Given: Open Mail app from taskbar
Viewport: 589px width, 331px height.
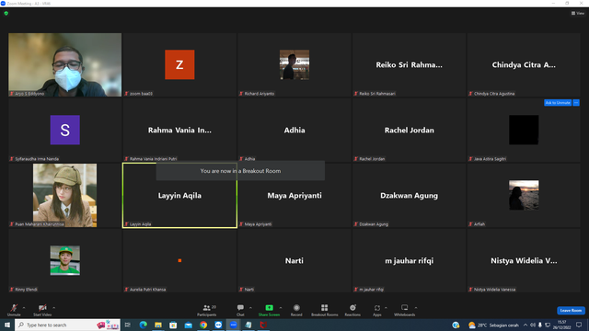Looking at the screenshot, I should coord(188,325).
